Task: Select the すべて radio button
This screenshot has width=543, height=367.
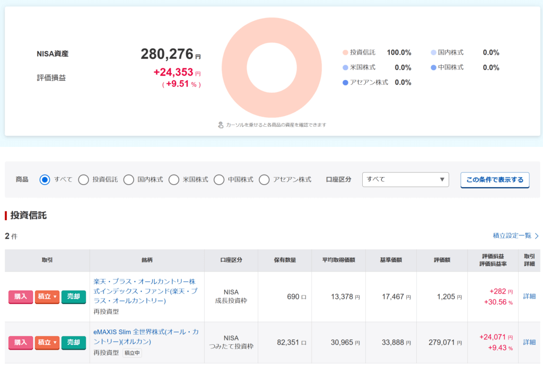Action: 45,180
